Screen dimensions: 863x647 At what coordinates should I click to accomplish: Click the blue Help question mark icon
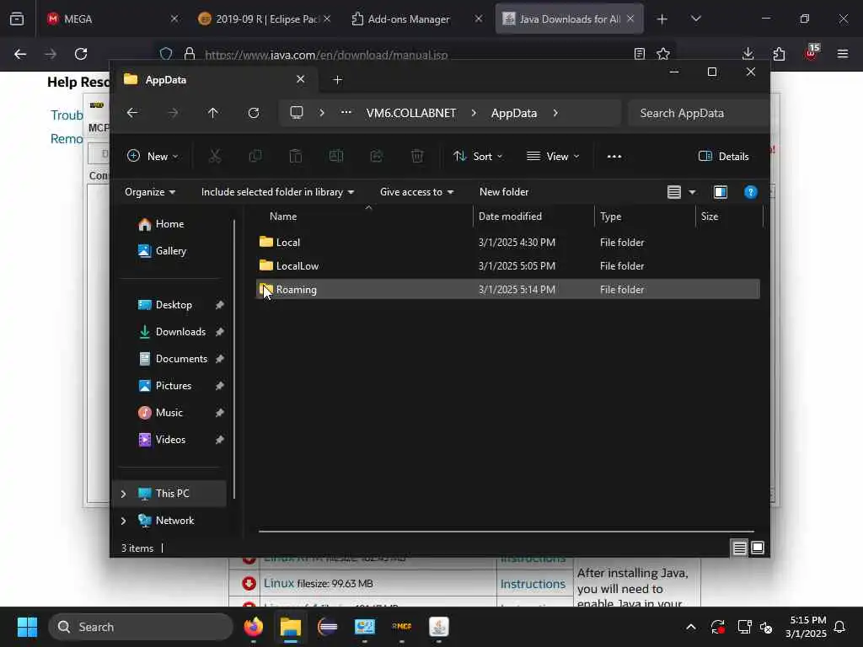(751, 192)
